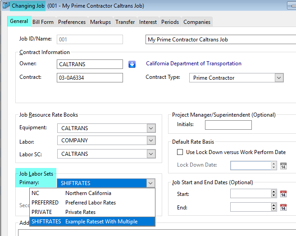Image resolution: width=296 pixels, height=236 pixels.
Task: Switch to the Companies tab
Action: pyautogui.click(x=197, y=22)
